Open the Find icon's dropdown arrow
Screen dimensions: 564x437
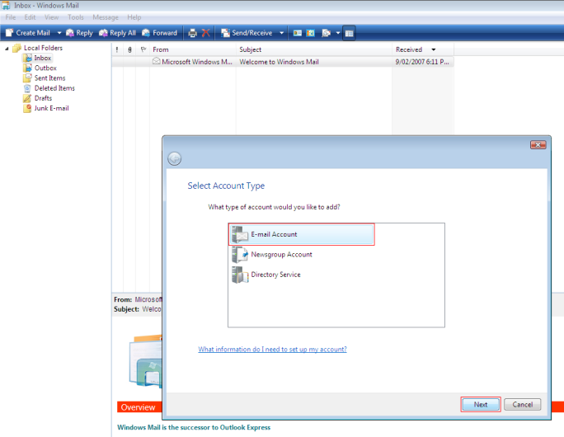point(338,33)
